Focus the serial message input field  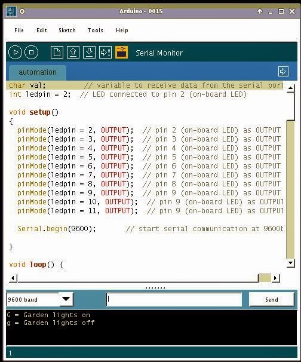point(174,299)
